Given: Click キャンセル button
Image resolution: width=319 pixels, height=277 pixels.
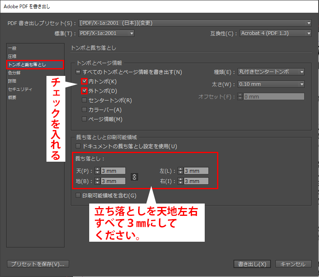Looking at the screenshot, I should [x=293, y=264].
